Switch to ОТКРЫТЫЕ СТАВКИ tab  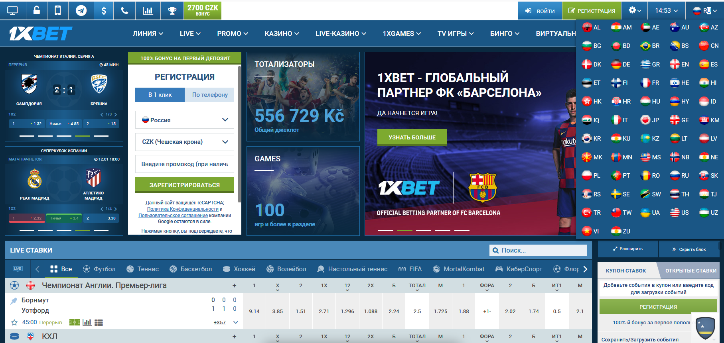690,270
